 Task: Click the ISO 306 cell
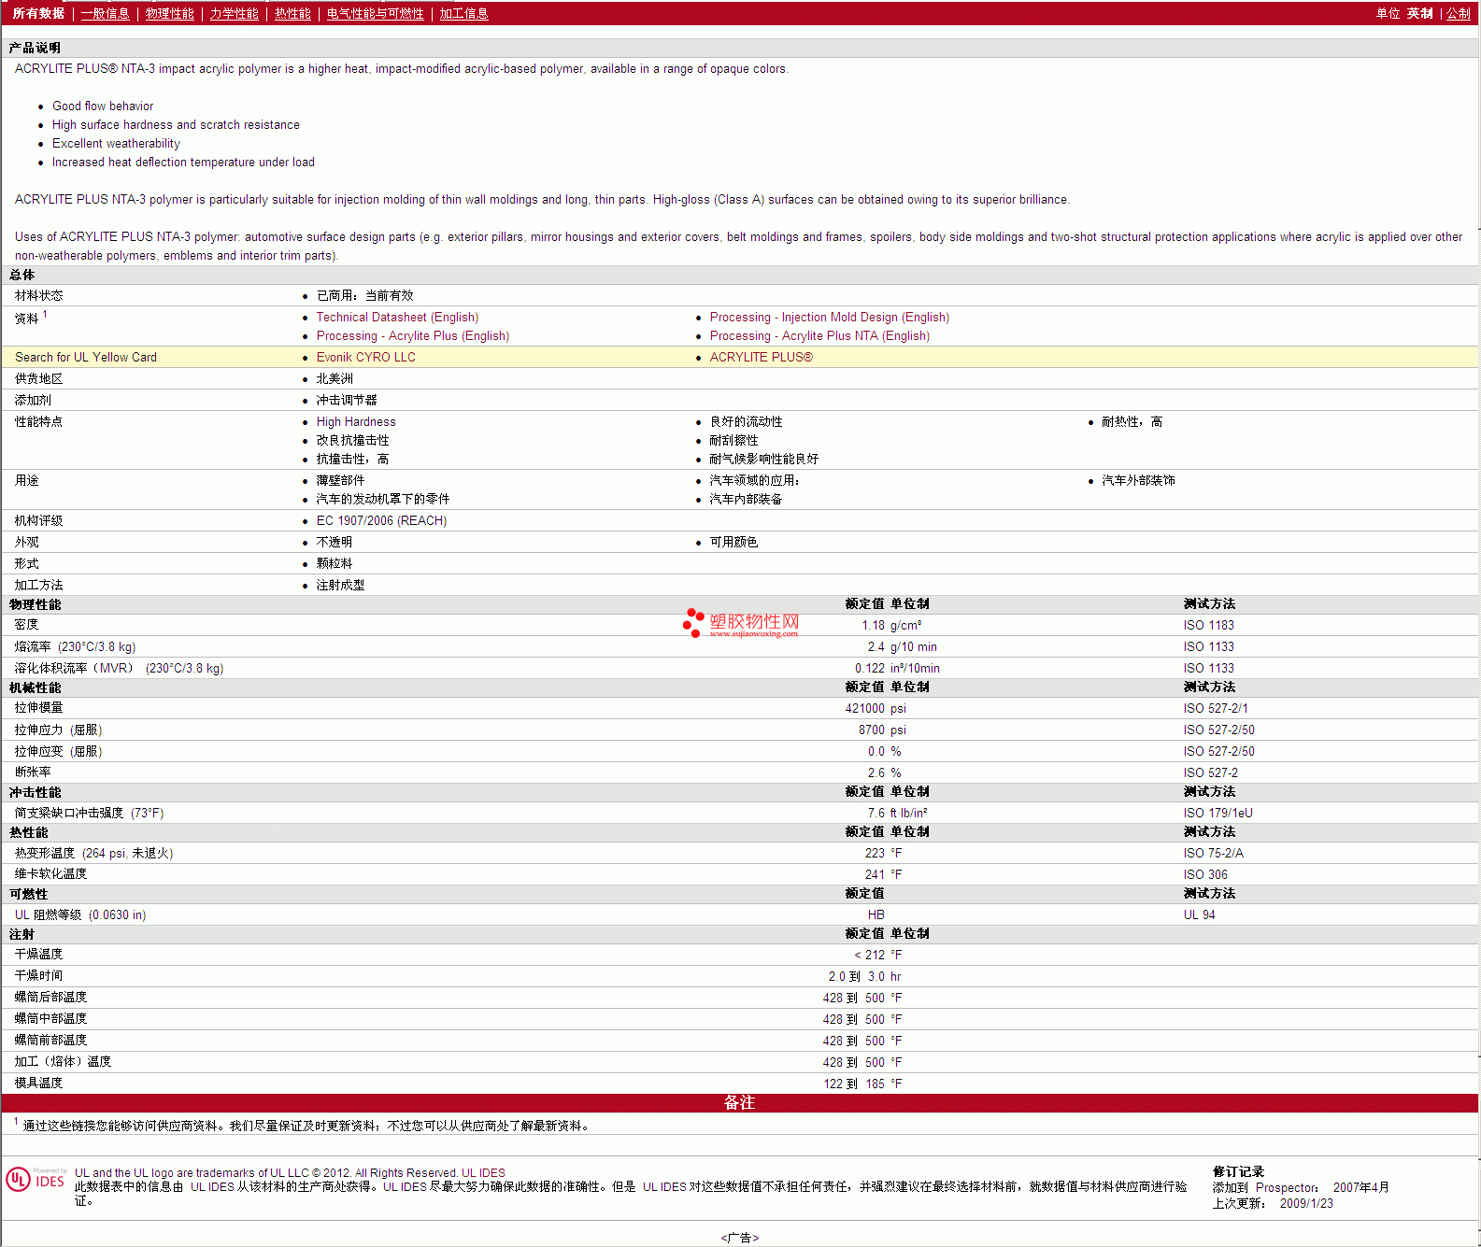[1205, 874]
